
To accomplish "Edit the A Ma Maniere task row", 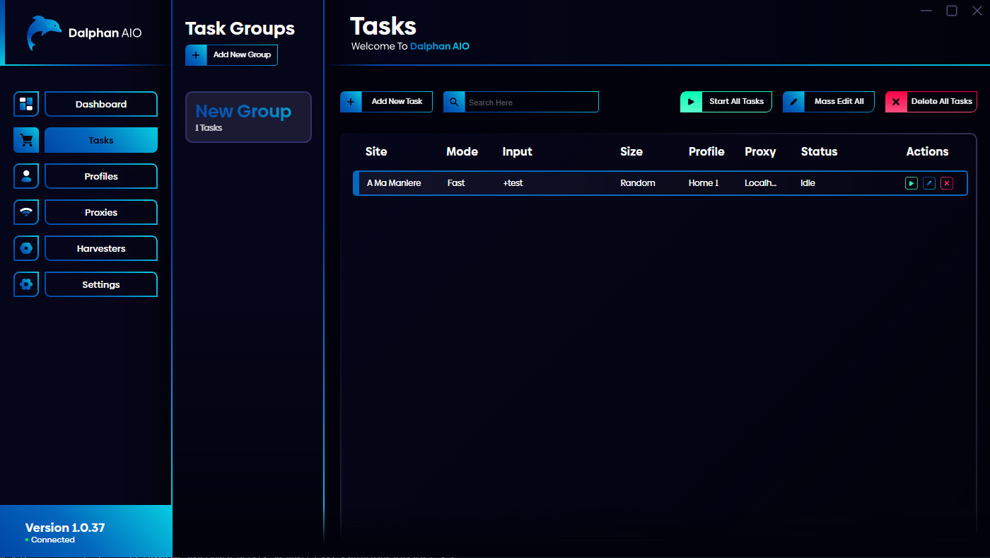I will click(929, 183).
